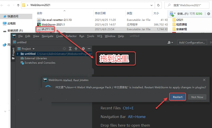
Task: Sort by 修改日期 column in Explorer
Action: (100, 13)
